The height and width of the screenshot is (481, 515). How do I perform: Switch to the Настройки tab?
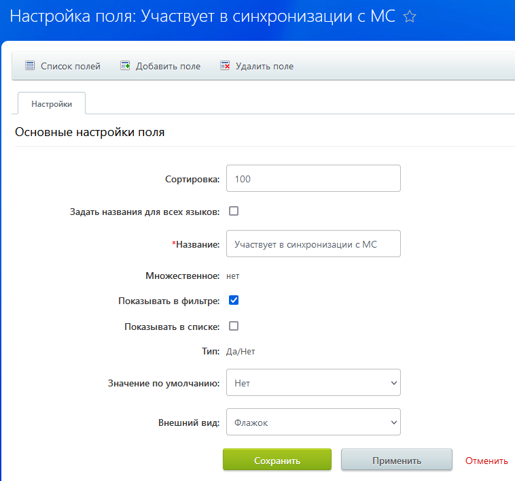point(52,103)
